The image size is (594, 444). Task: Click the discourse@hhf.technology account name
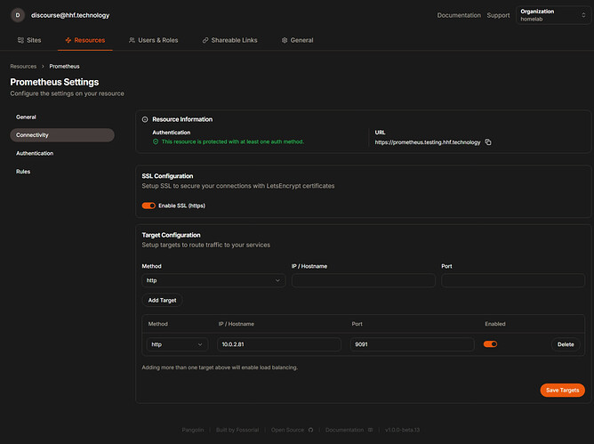(x=70, y=15)
